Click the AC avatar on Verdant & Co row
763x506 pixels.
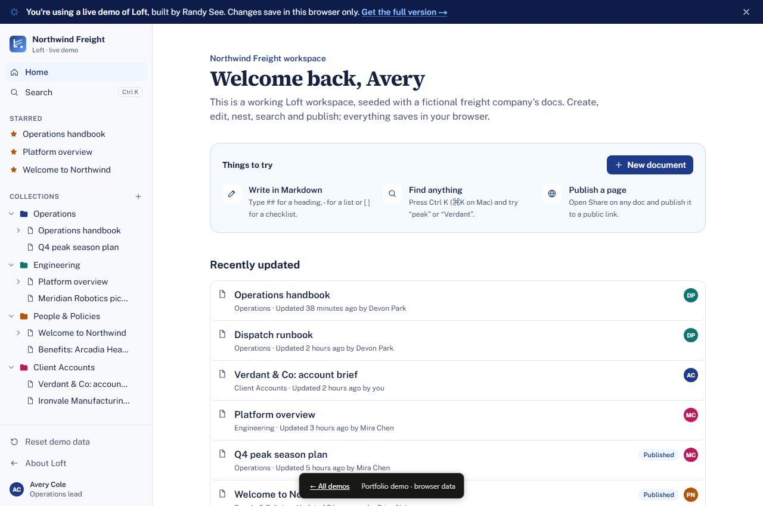click(691, 375)
